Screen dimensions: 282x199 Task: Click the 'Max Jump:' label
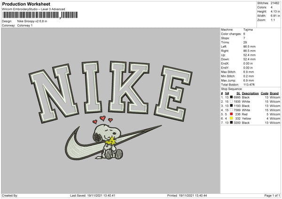pos(228,80)
